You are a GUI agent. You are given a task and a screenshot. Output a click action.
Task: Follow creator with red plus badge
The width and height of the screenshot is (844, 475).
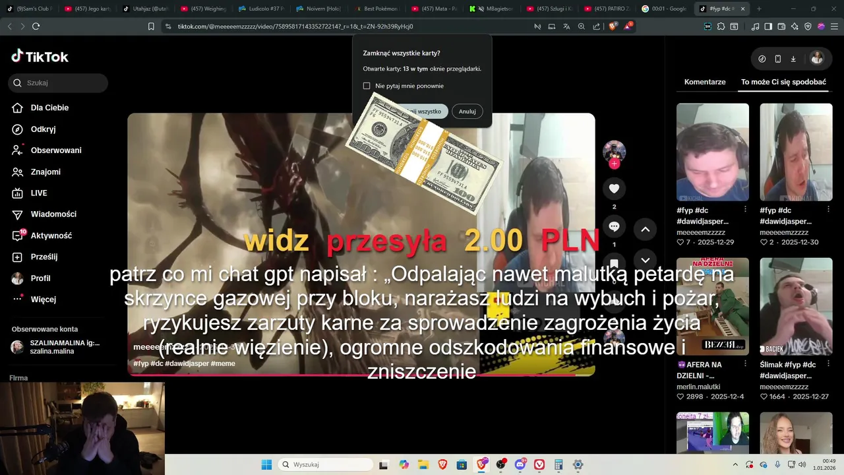point(615,164)
